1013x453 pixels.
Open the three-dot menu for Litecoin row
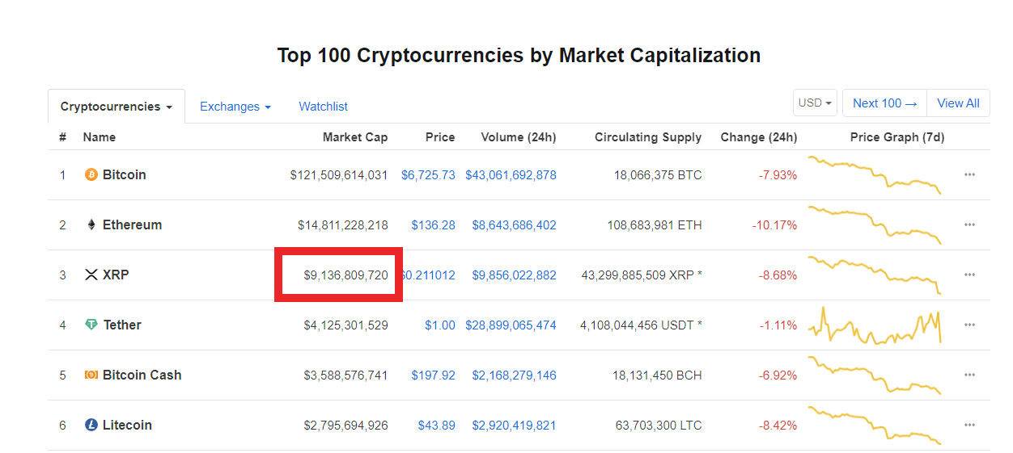(969, 425)
